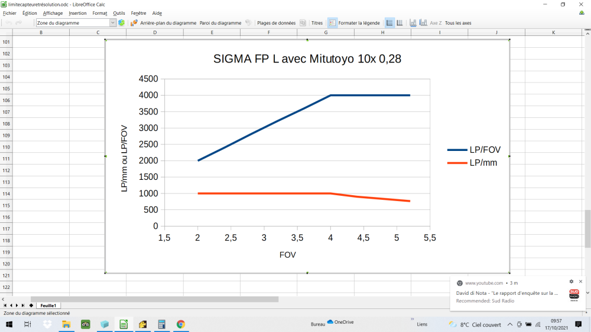Toggle vertical grid lines in the chart

400,23
